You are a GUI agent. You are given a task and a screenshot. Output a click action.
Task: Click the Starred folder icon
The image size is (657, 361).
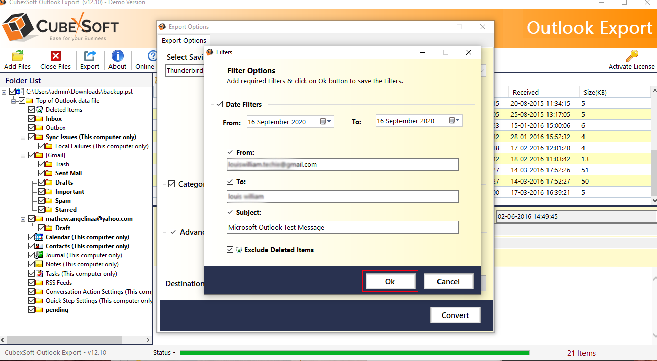pyautogui.click(x=49, y=210)
